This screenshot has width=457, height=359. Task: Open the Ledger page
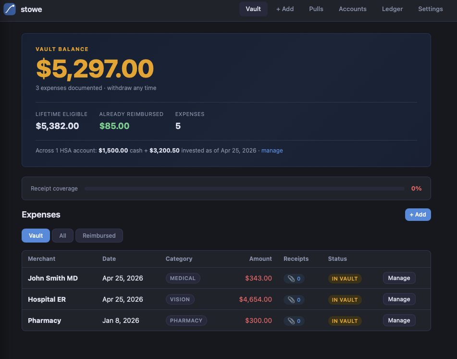[x=392, y=9]
